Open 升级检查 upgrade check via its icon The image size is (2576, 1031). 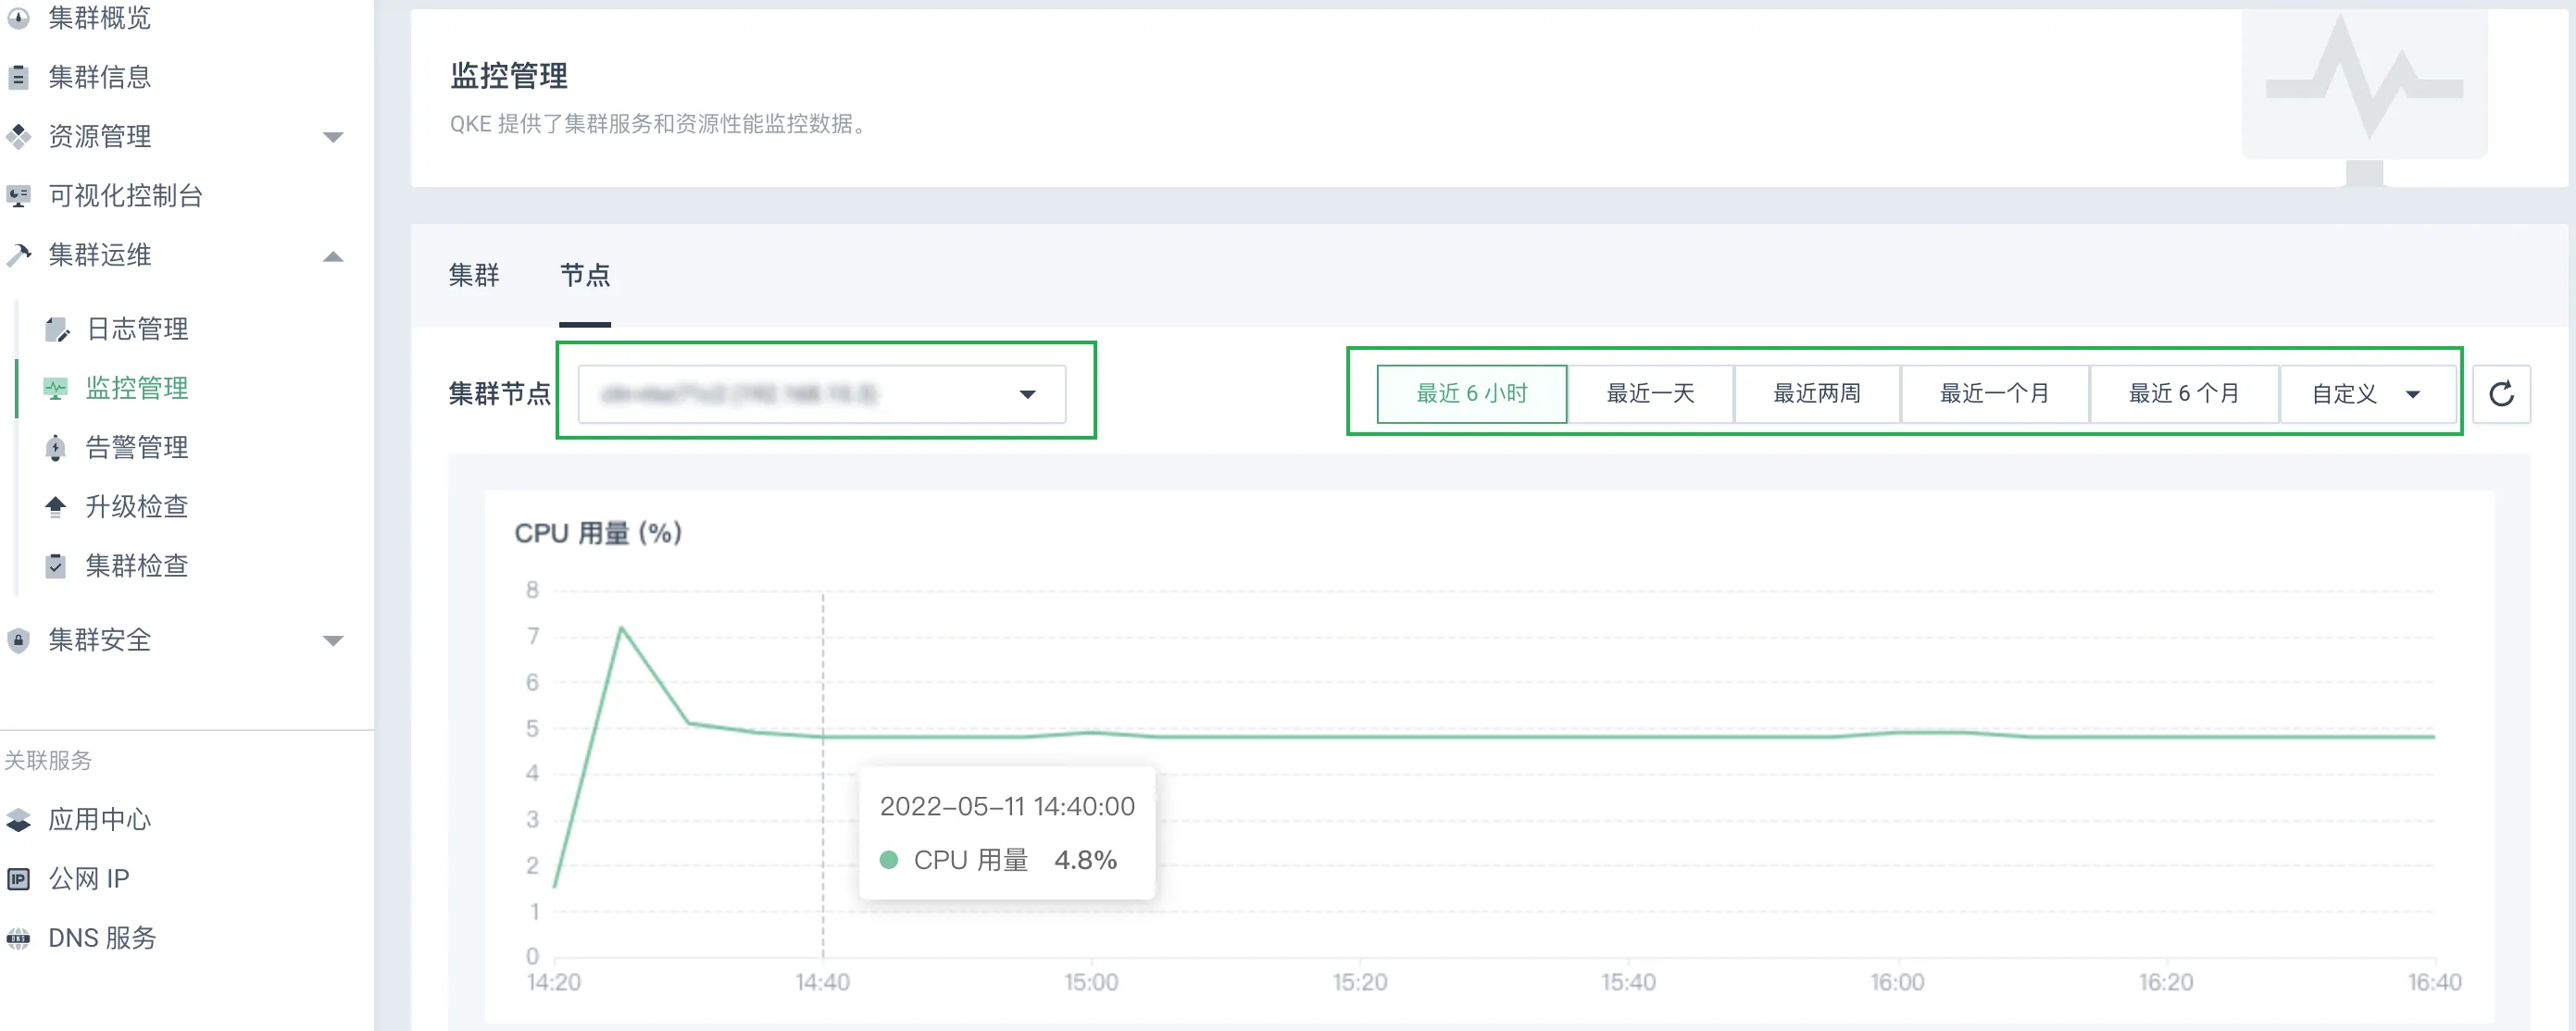tap(57, 506)
